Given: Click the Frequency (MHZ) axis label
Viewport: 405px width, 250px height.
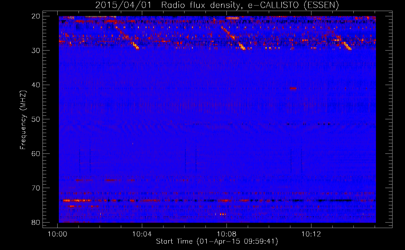Looking at the screenshot, I should pyautogui.click(x=23, y=120).
